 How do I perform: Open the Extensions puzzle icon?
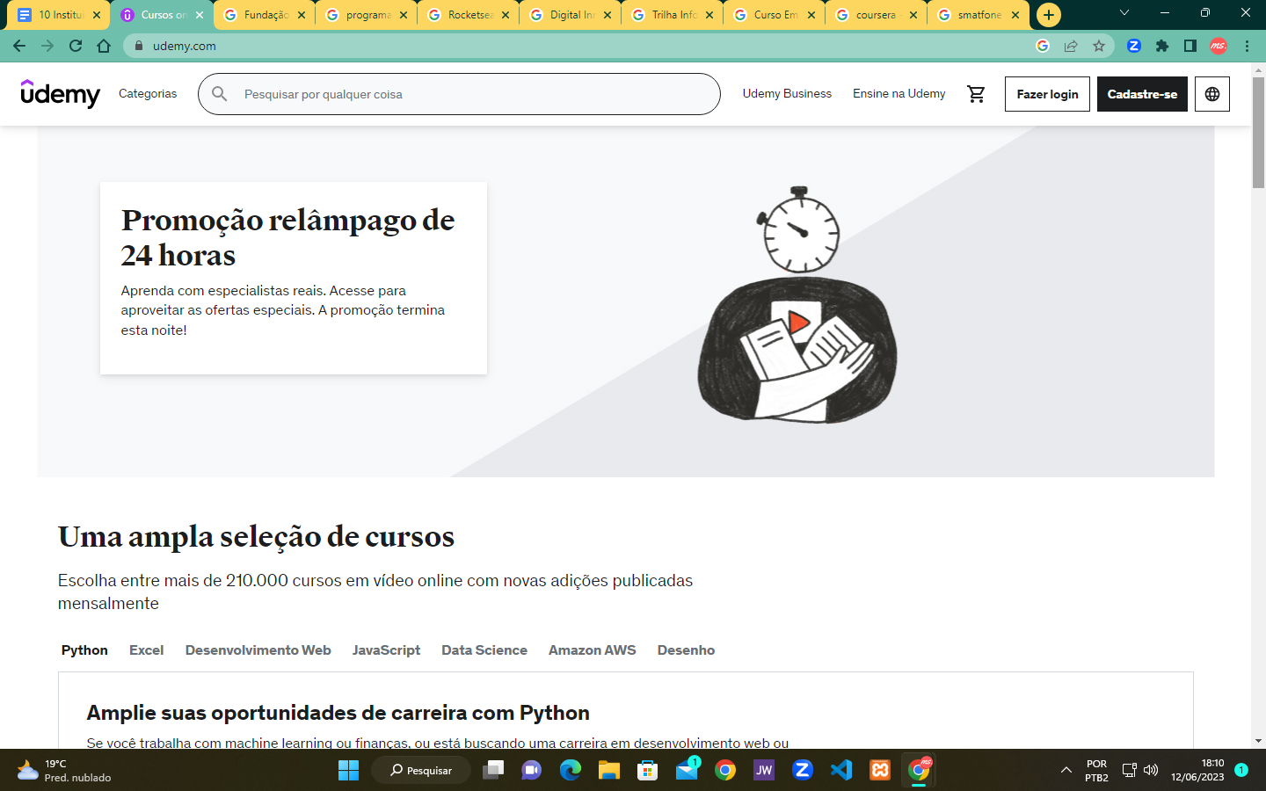[x=1162, y=46]
